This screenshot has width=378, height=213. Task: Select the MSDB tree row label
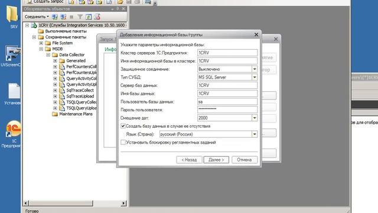(57, 49)
